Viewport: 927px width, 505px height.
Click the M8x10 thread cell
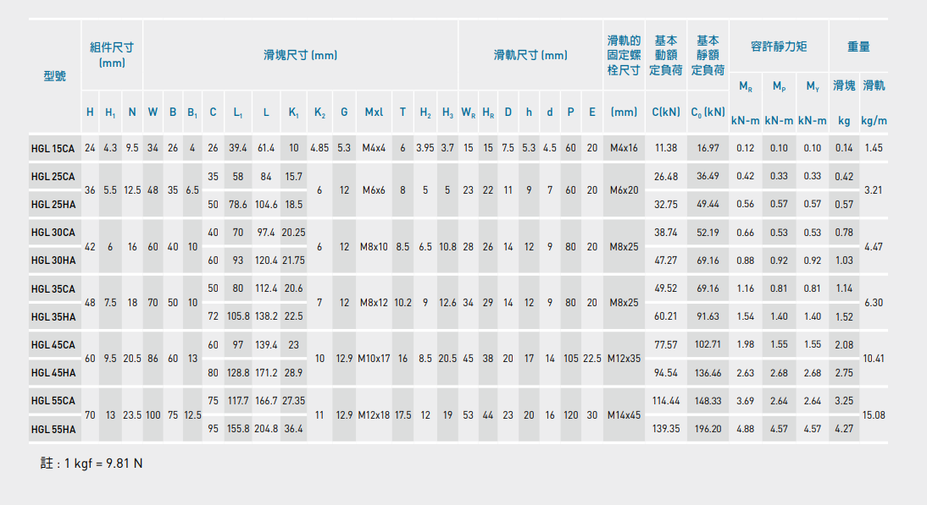point(374,247)
